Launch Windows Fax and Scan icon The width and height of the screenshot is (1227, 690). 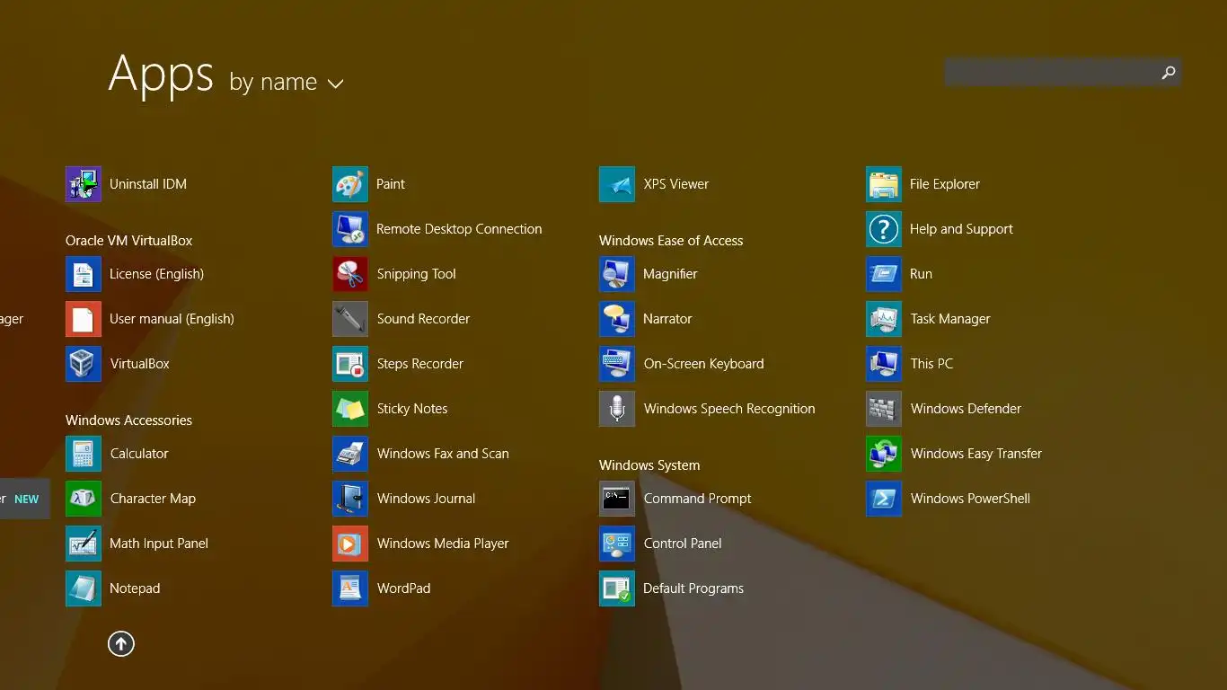click(x=350, y=454)
